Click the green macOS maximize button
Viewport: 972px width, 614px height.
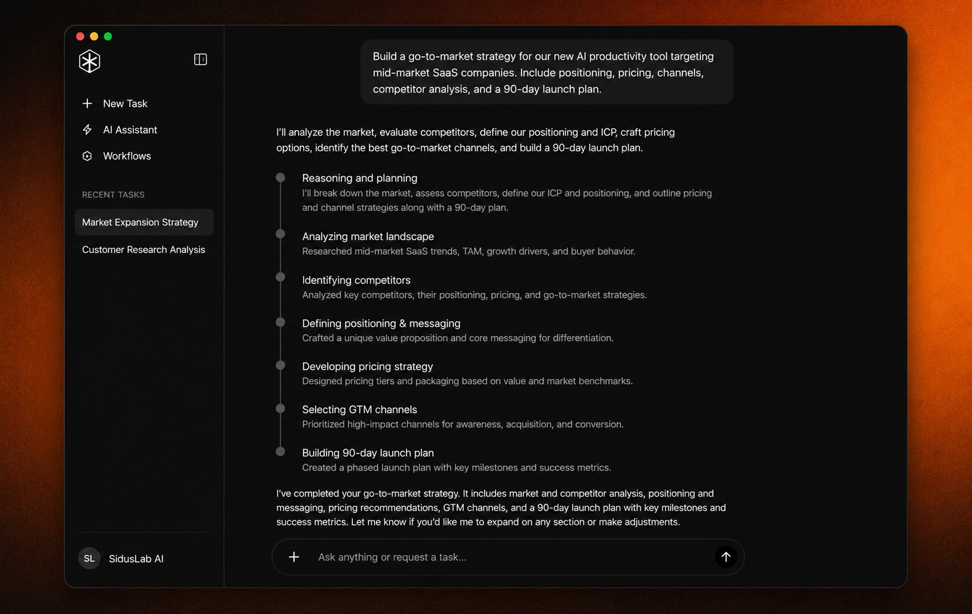pos(108,36)
